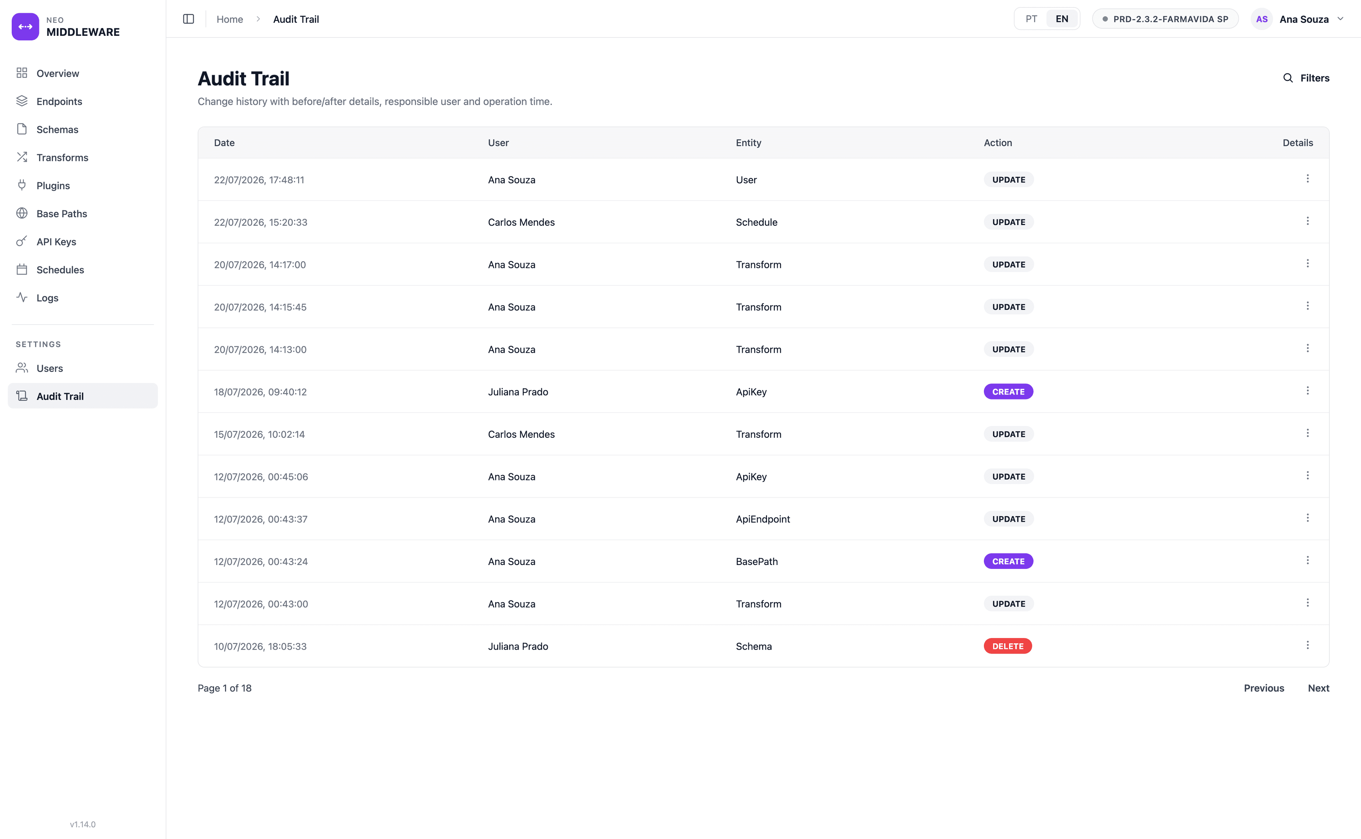Click the API Keys key icon

pyautogui.click(x=22, y=241)
